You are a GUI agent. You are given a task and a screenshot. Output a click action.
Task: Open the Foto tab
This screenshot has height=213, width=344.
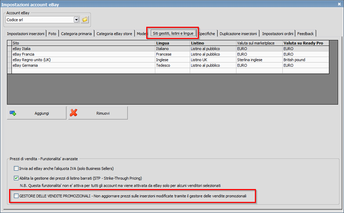click(52, 33)
